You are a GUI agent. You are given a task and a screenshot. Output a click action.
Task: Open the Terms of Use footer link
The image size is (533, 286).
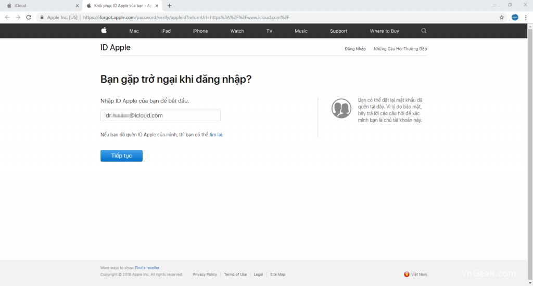pos(235,274)
